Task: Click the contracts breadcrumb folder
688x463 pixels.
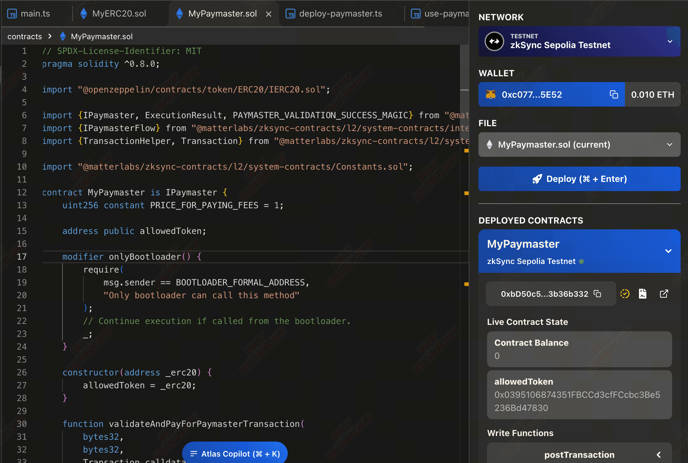Action: coord(25,36)
